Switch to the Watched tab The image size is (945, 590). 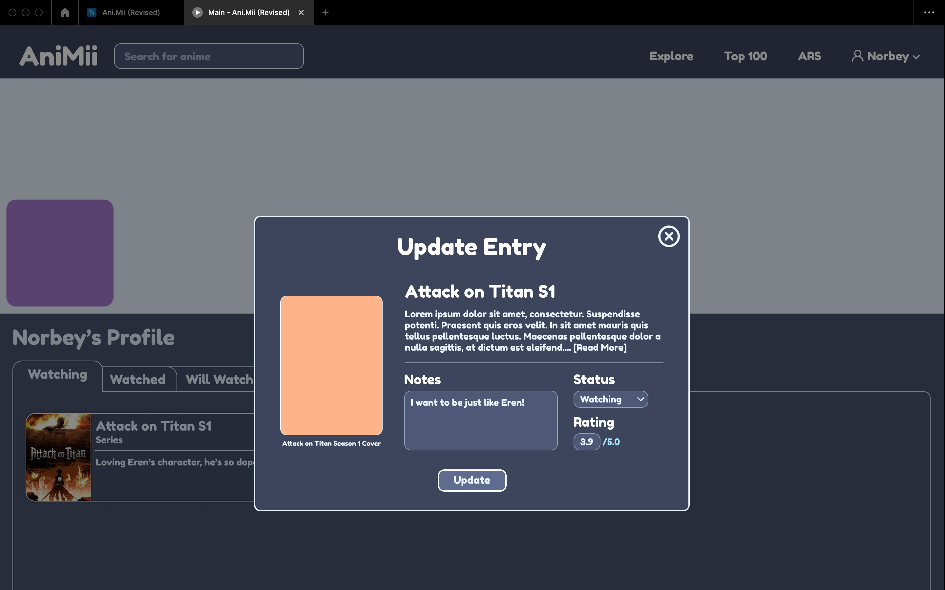point(138,379)
